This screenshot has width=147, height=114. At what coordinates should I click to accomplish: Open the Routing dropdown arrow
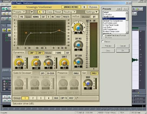point(75,12)
